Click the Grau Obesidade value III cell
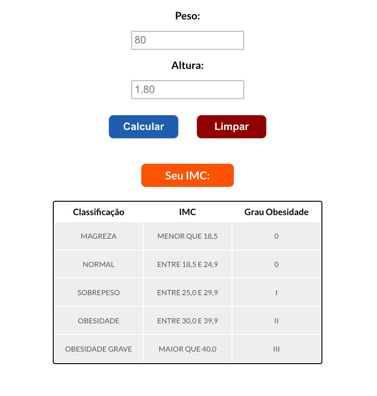377x396 pixels. pos(276,349)
